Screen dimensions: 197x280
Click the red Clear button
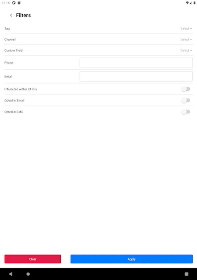33,259
